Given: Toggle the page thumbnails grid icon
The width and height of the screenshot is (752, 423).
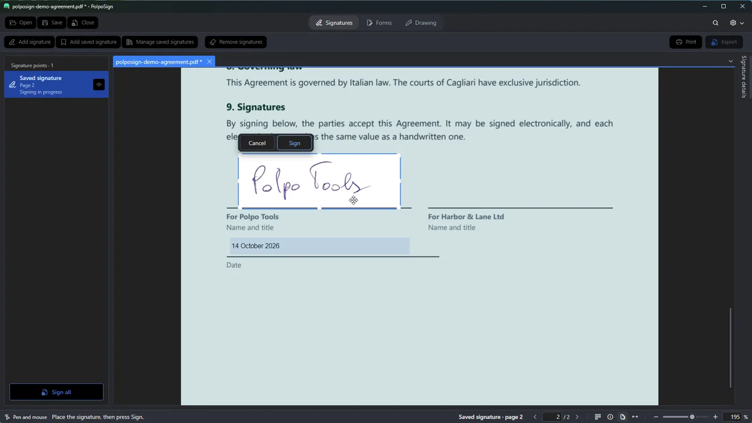Looking at the screenshot, I should click(598, 417).
